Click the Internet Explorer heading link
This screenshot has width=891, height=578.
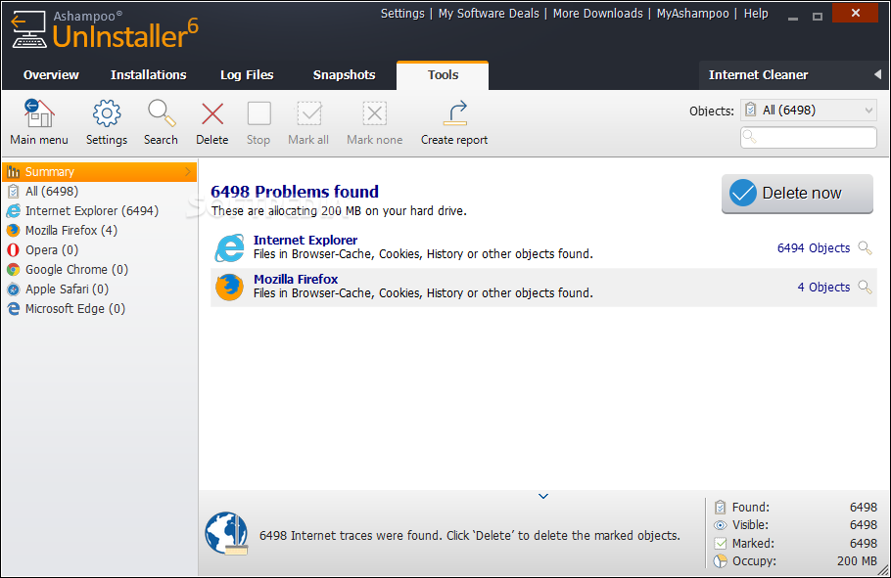click(305, 241)
